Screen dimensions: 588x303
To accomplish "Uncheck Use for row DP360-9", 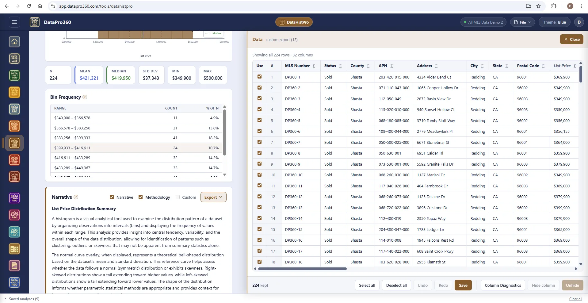I will coord(260,164).
